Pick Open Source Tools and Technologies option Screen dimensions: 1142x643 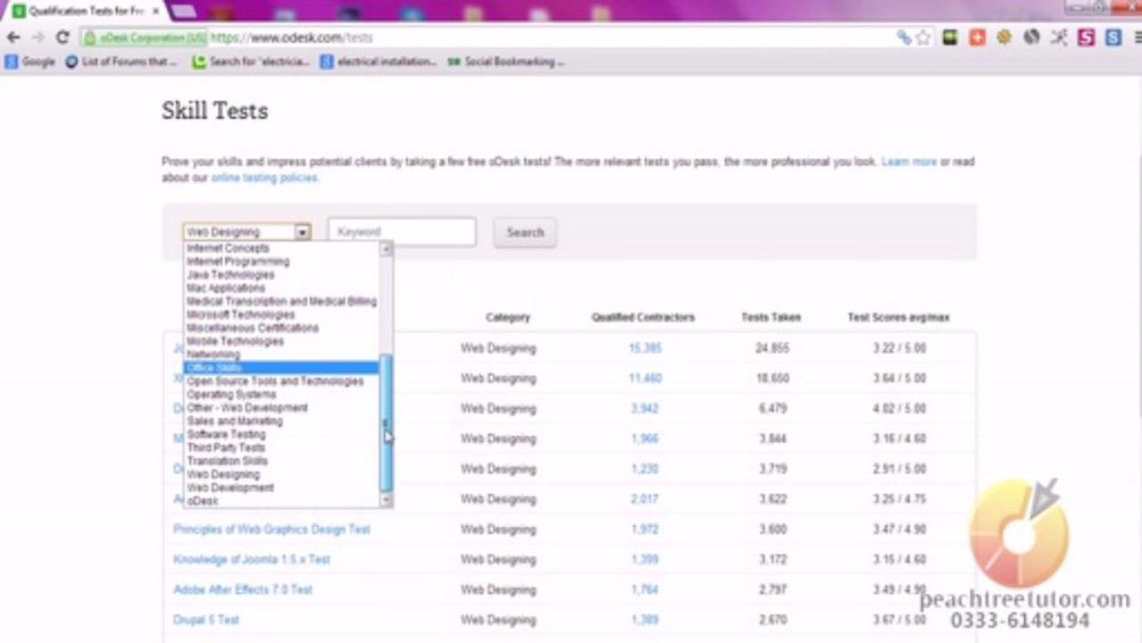point(275,381)
